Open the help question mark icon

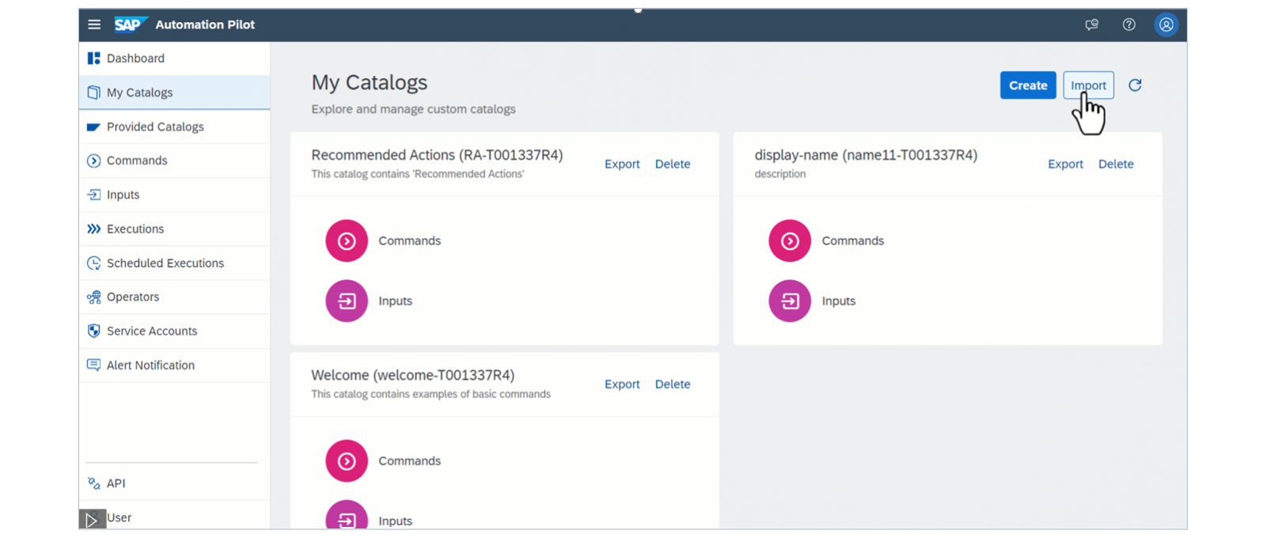point(1129,25)
